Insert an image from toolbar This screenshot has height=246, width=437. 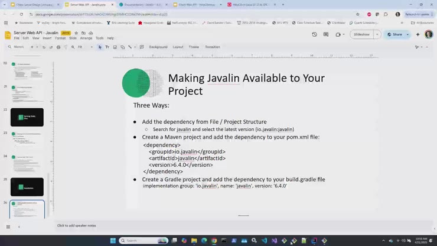pyautogui.click(x=115, y=47)
